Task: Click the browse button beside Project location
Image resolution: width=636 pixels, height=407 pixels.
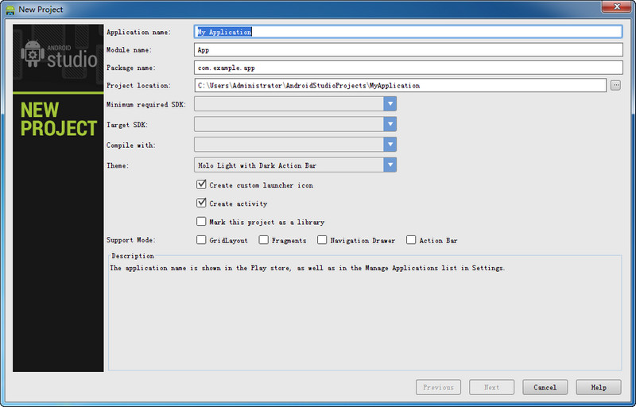Action: pyautogui.click(x=615, y=86)
